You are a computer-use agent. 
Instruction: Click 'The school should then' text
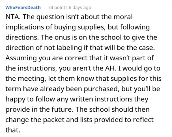112,109
